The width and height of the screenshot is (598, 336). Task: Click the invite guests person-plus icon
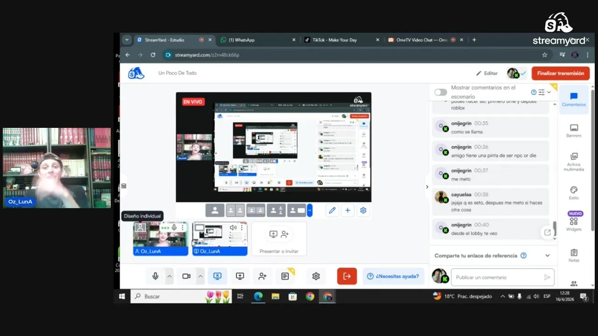(263, 276)
